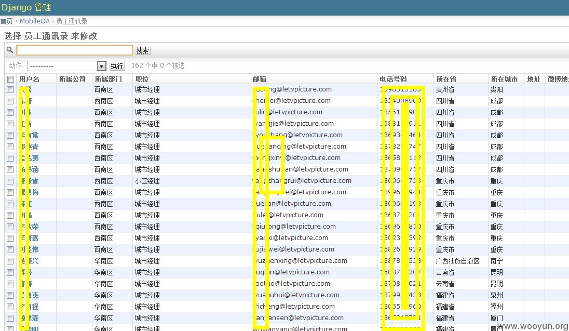The height and width of the screenshot is (331, 569).
Task: Tick the select-all checkbox in the table header
Action: [x=10, y=79]
